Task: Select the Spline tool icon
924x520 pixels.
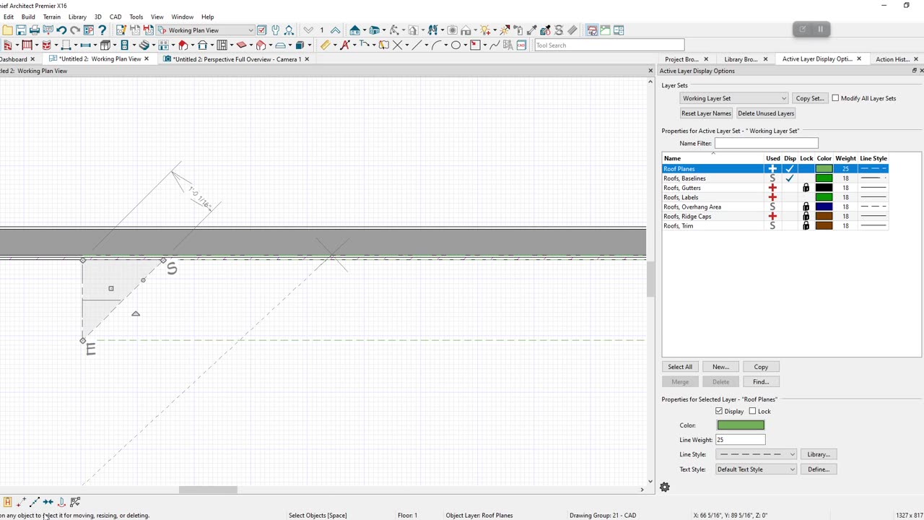Action: click(x=495, y=45)
